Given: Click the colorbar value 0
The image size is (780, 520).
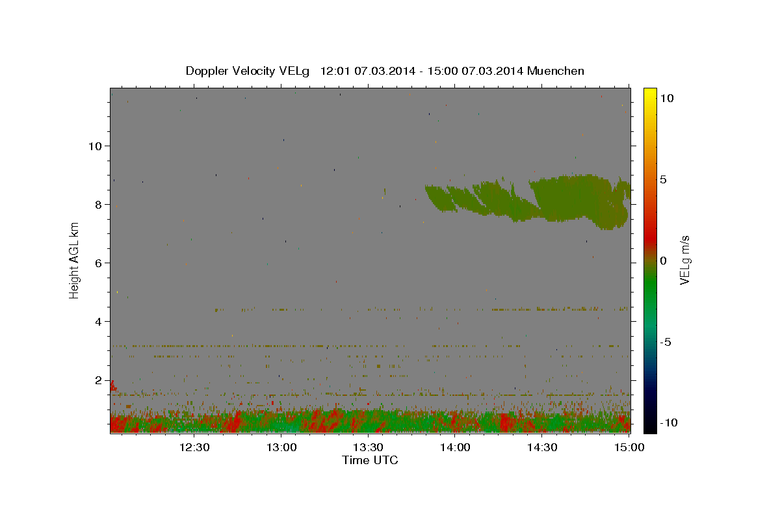Looking at the screenshot, I should coord(663,261).
